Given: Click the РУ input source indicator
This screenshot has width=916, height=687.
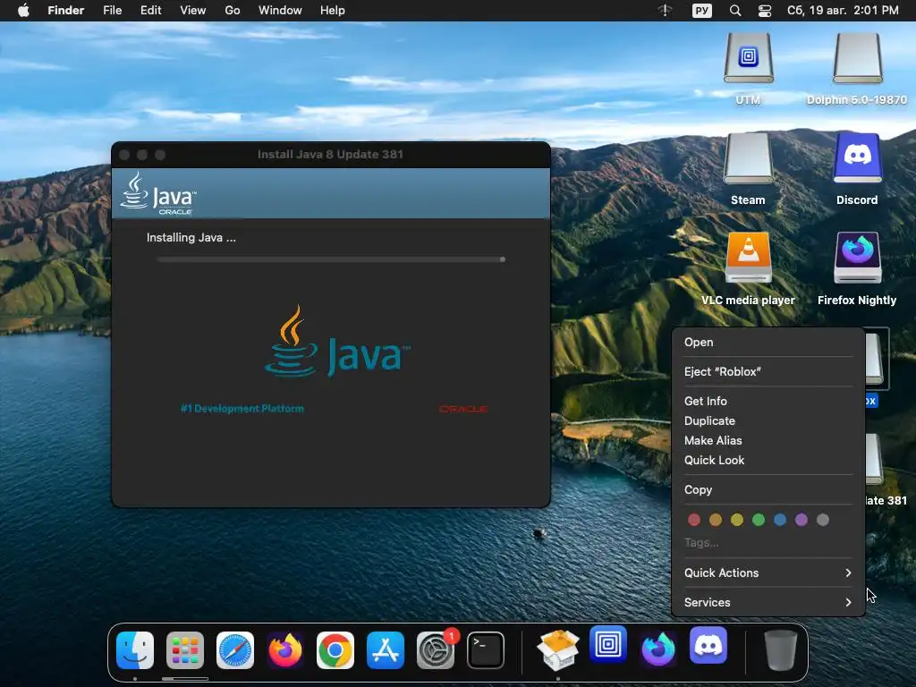Looking at the screenshot, I should tap(701, 11).
